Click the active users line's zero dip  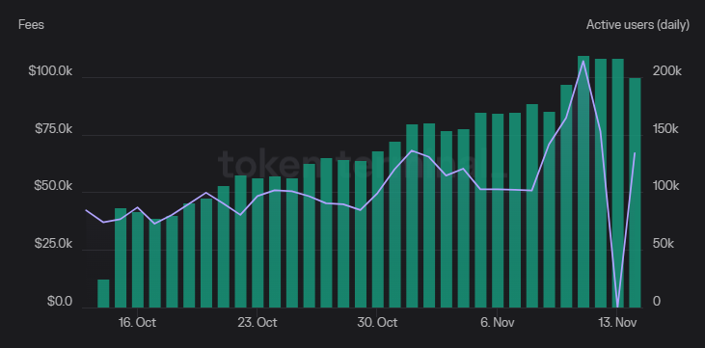tap(618, 307)
